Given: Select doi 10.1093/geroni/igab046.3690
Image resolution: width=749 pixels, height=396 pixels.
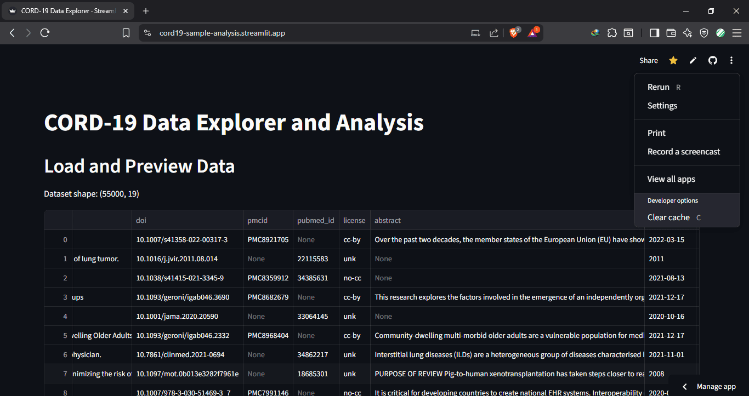Looking at the screenshot, I should [187, 297].
